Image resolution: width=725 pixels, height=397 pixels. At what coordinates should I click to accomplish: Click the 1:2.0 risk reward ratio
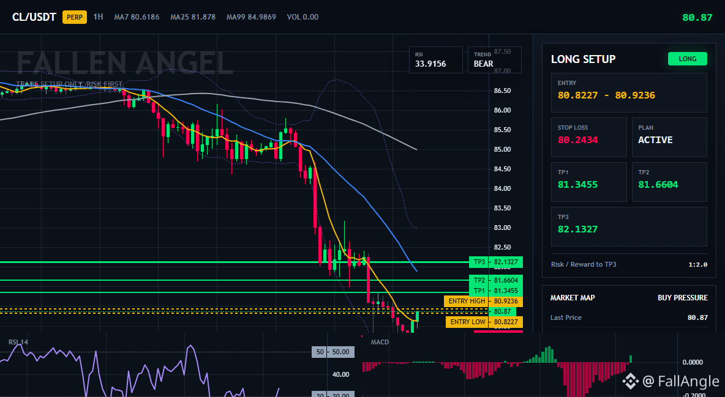(x=697, y=264)
